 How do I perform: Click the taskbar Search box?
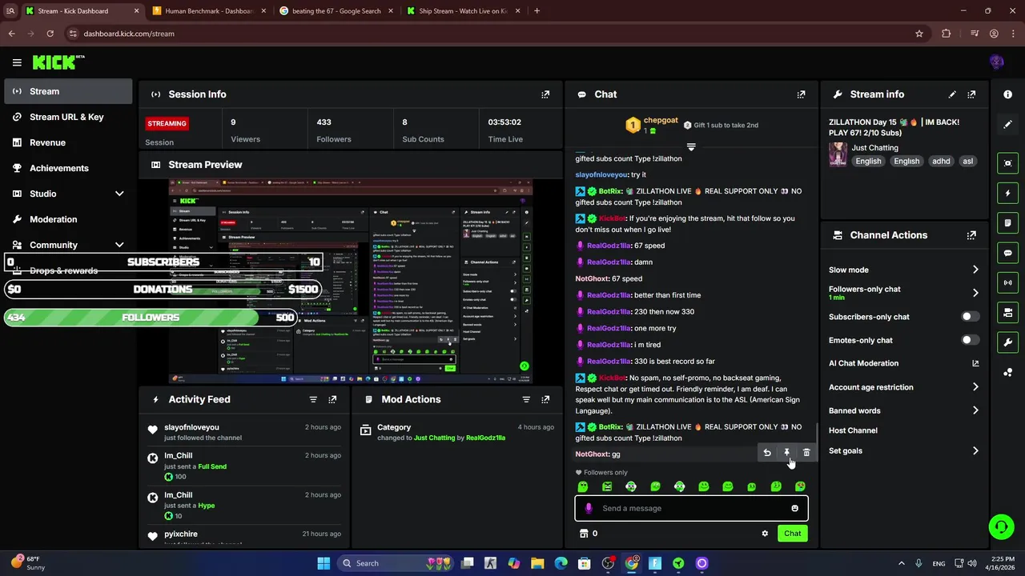click(397, 563)
